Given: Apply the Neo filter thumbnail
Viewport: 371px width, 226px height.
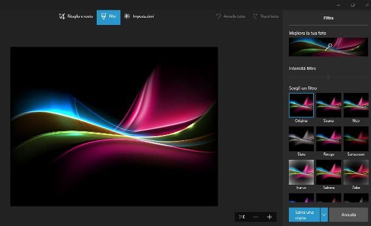Looking at the screenshot, I should tap(356, 105).
